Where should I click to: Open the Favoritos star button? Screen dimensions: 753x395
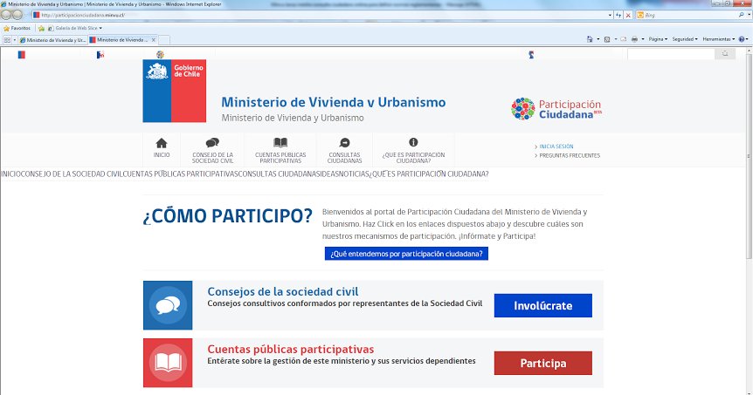(17, 28)
